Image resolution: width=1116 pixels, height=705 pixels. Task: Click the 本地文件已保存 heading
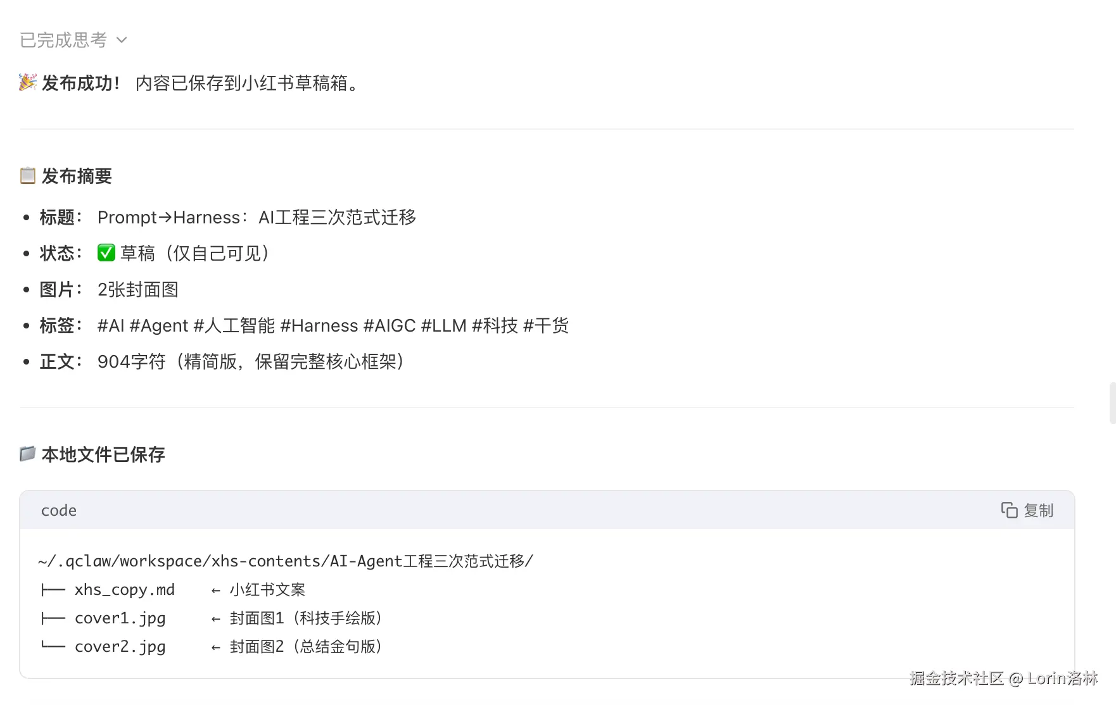(103, 454)
